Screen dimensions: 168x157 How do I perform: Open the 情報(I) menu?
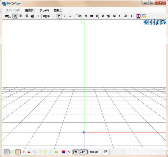point(58,10)
